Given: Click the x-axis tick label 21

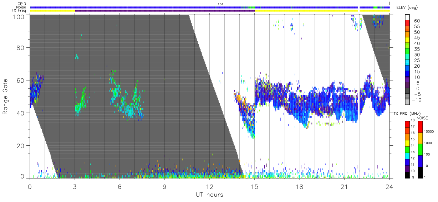Looking at the screenshot, I should tap(345, 186).
